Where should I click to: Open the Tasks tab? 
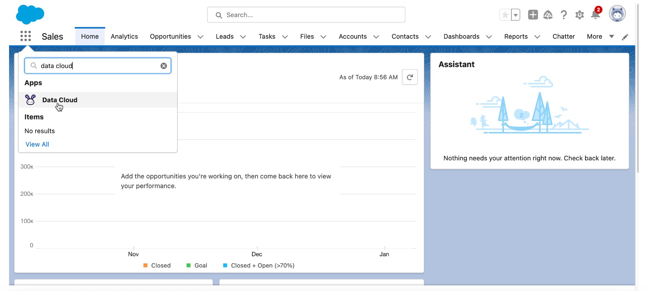point(267,37)
